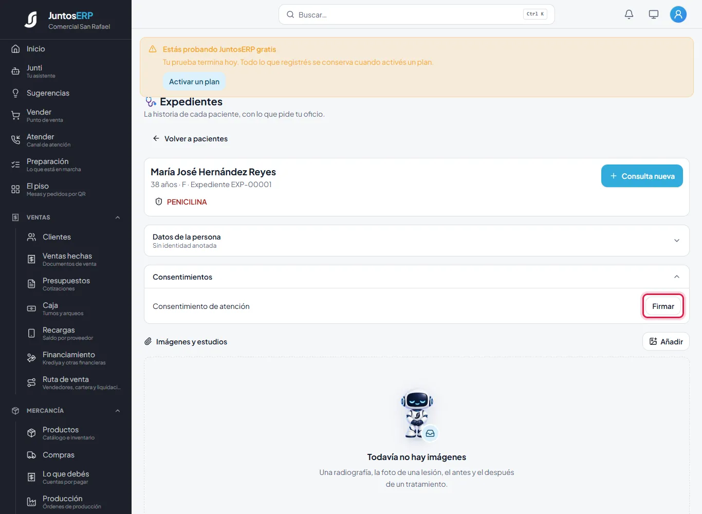
Task: Open Recargas phone icon
Action: pos(31,334)
